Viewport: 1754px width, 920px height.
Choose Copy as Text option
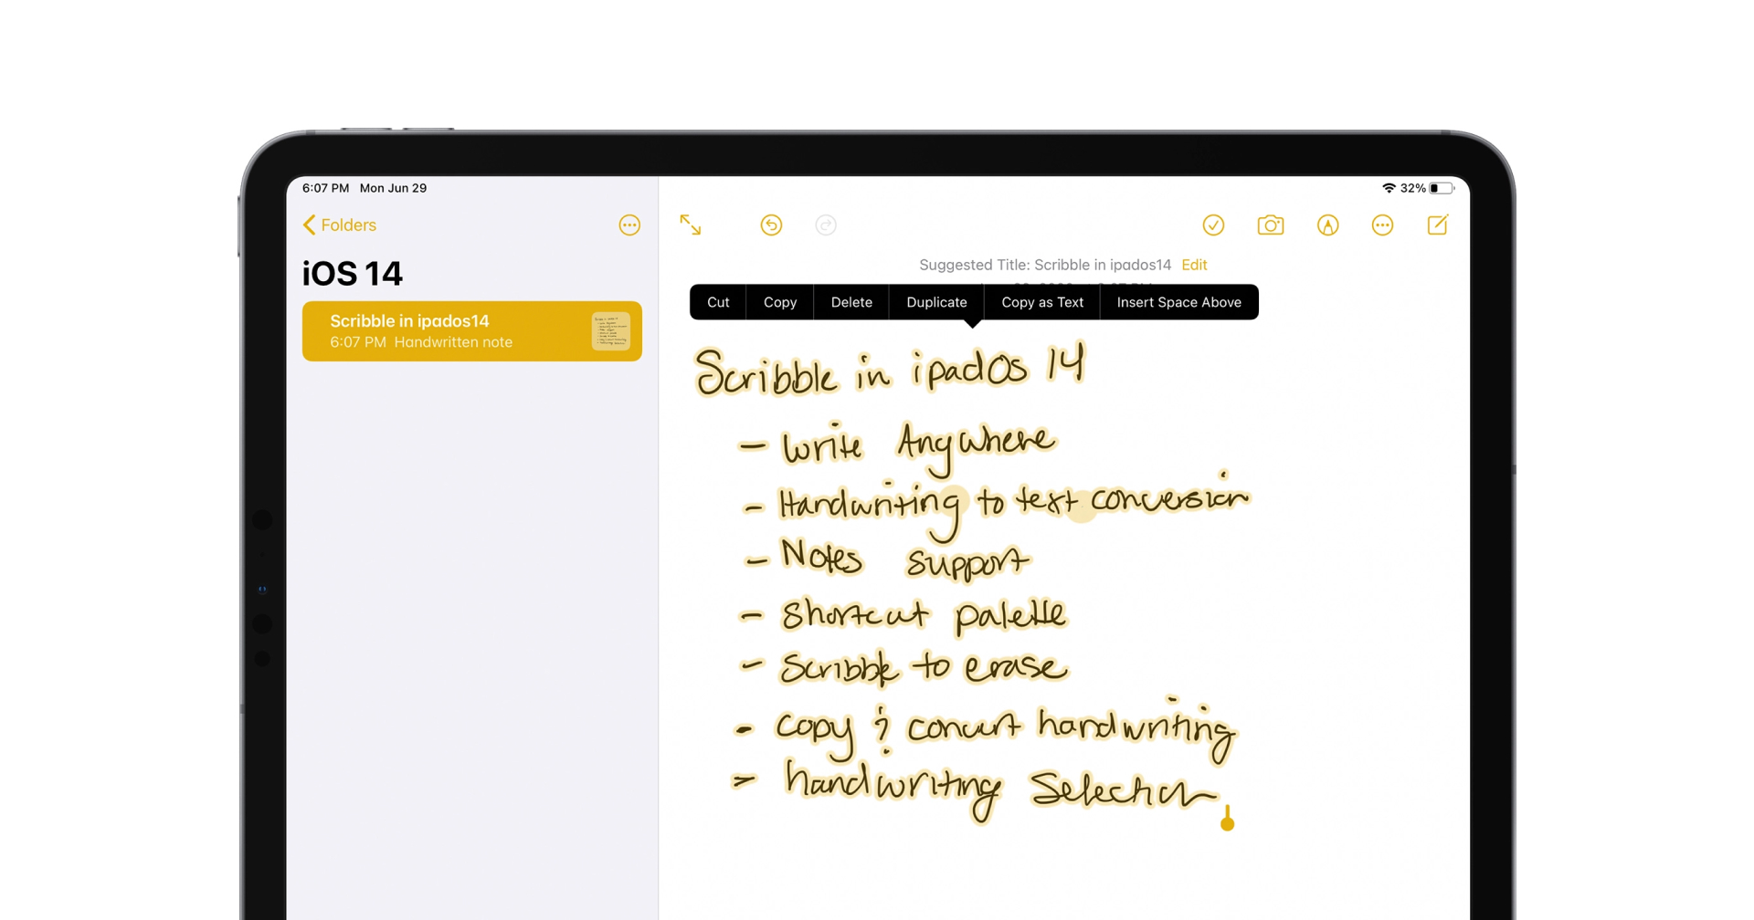(1042, 302)
